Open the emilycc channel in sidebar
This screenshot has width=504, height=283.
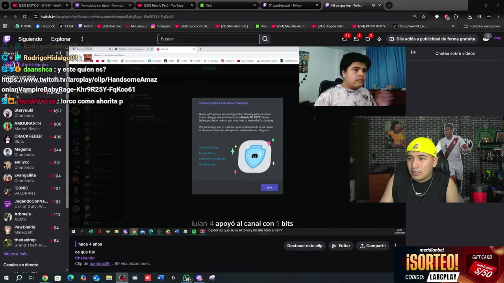pos(33,165)
